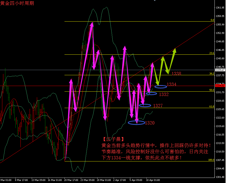The image size is (226, 183).
Task: Select the 28 Mar 01:00 time label
Action: pyautogui.click(x=104, y=180)
